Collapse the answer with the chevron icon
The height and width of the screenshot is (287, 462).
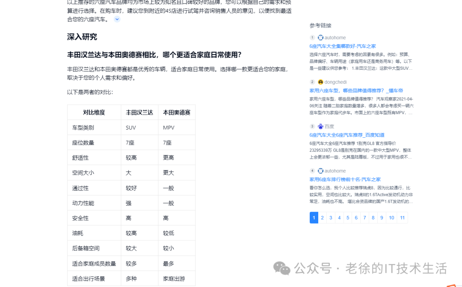[x=117, y=19]
